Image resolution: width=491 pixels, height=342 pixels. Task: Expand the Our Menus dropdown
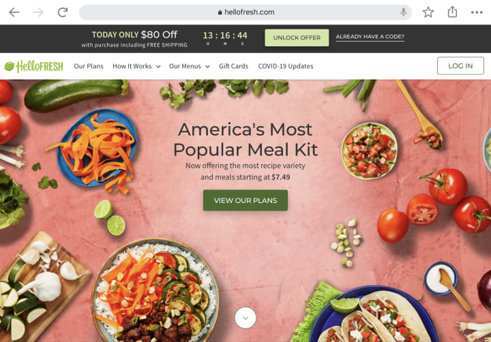[x=190, y=66]
